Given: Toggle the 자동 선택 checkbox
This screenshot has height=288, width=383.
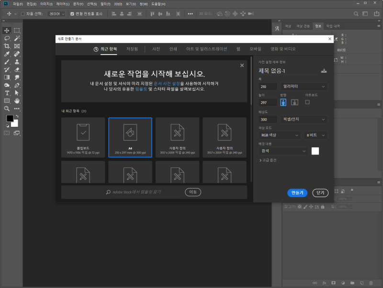Looking at the screenshot, I should coord(23,14).
